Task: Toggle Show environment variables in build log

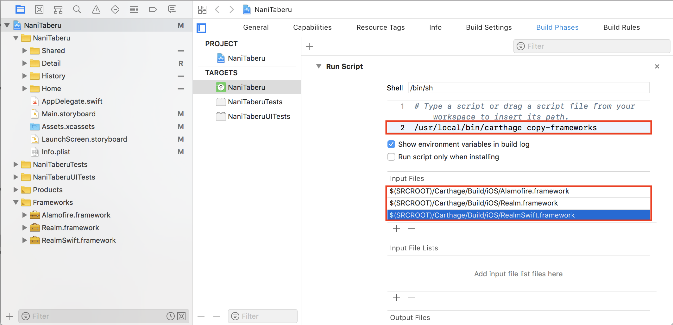Action: [391, 144]
